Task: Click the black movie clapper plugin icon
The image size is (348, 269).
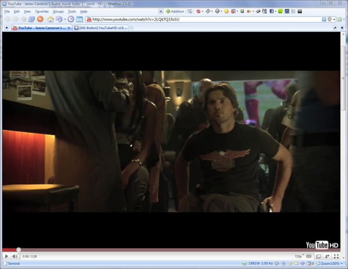Action: click(300, 11)
